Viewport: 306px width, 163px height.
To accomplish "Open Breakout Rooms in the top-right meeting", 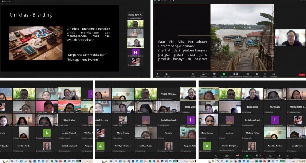I will point(248,74).
